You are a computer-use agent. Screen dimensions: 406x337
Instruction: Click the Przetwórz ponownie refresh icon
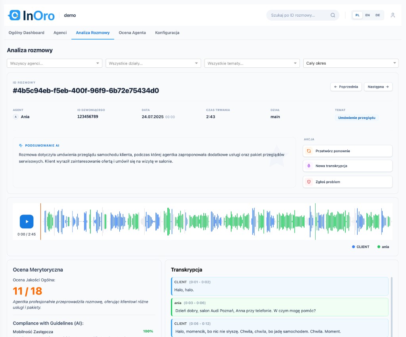tap(309, 151)
